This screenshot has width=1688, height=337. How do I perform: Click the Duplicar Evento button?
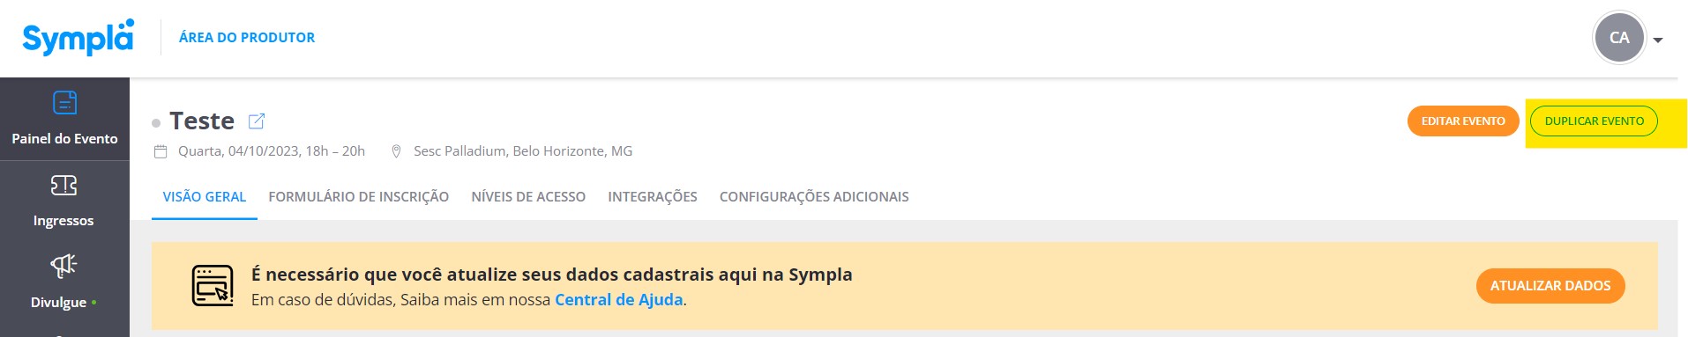(x=1595, y=121)
